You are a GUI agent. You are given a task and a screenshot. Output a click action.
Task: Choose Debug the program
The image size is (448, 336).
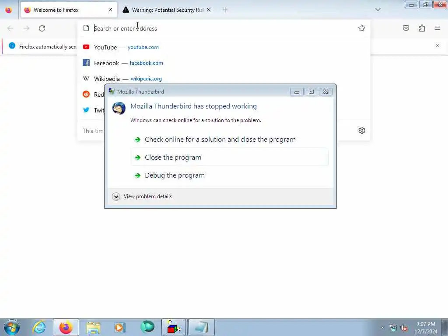tap(230, 175)
